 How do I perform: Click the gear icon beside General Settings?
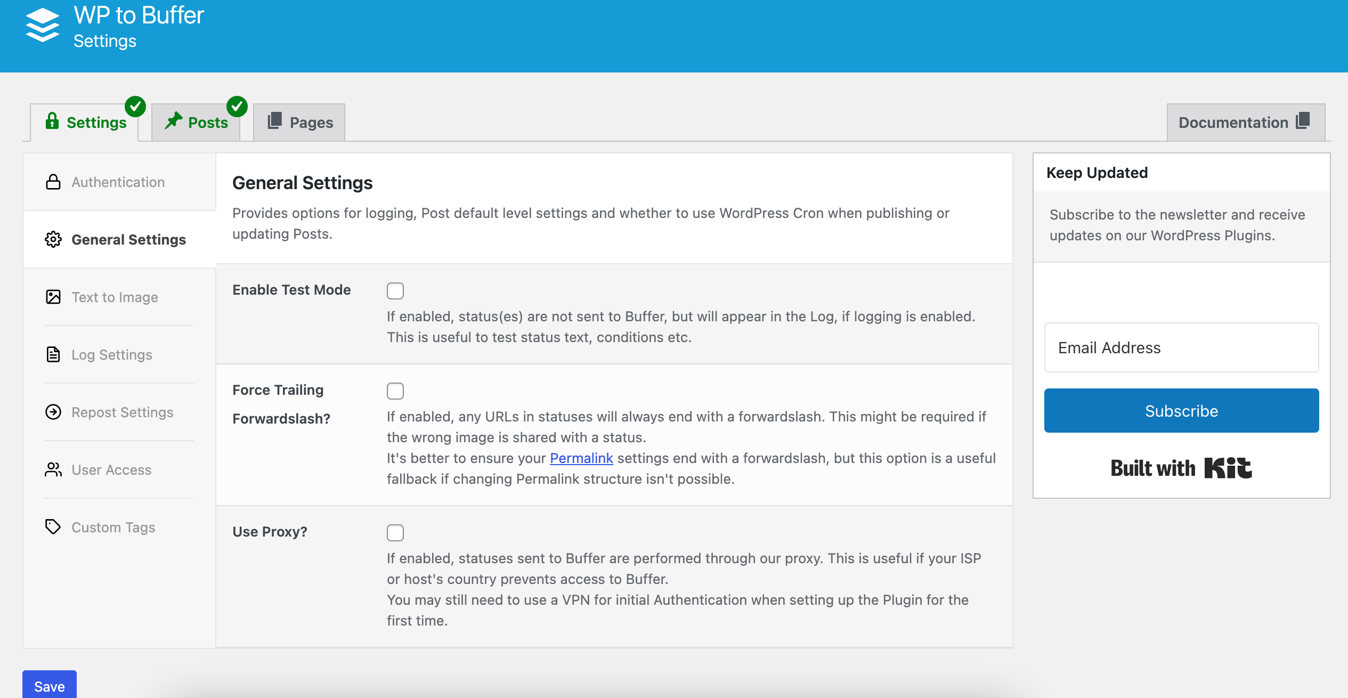coord(53,240)
